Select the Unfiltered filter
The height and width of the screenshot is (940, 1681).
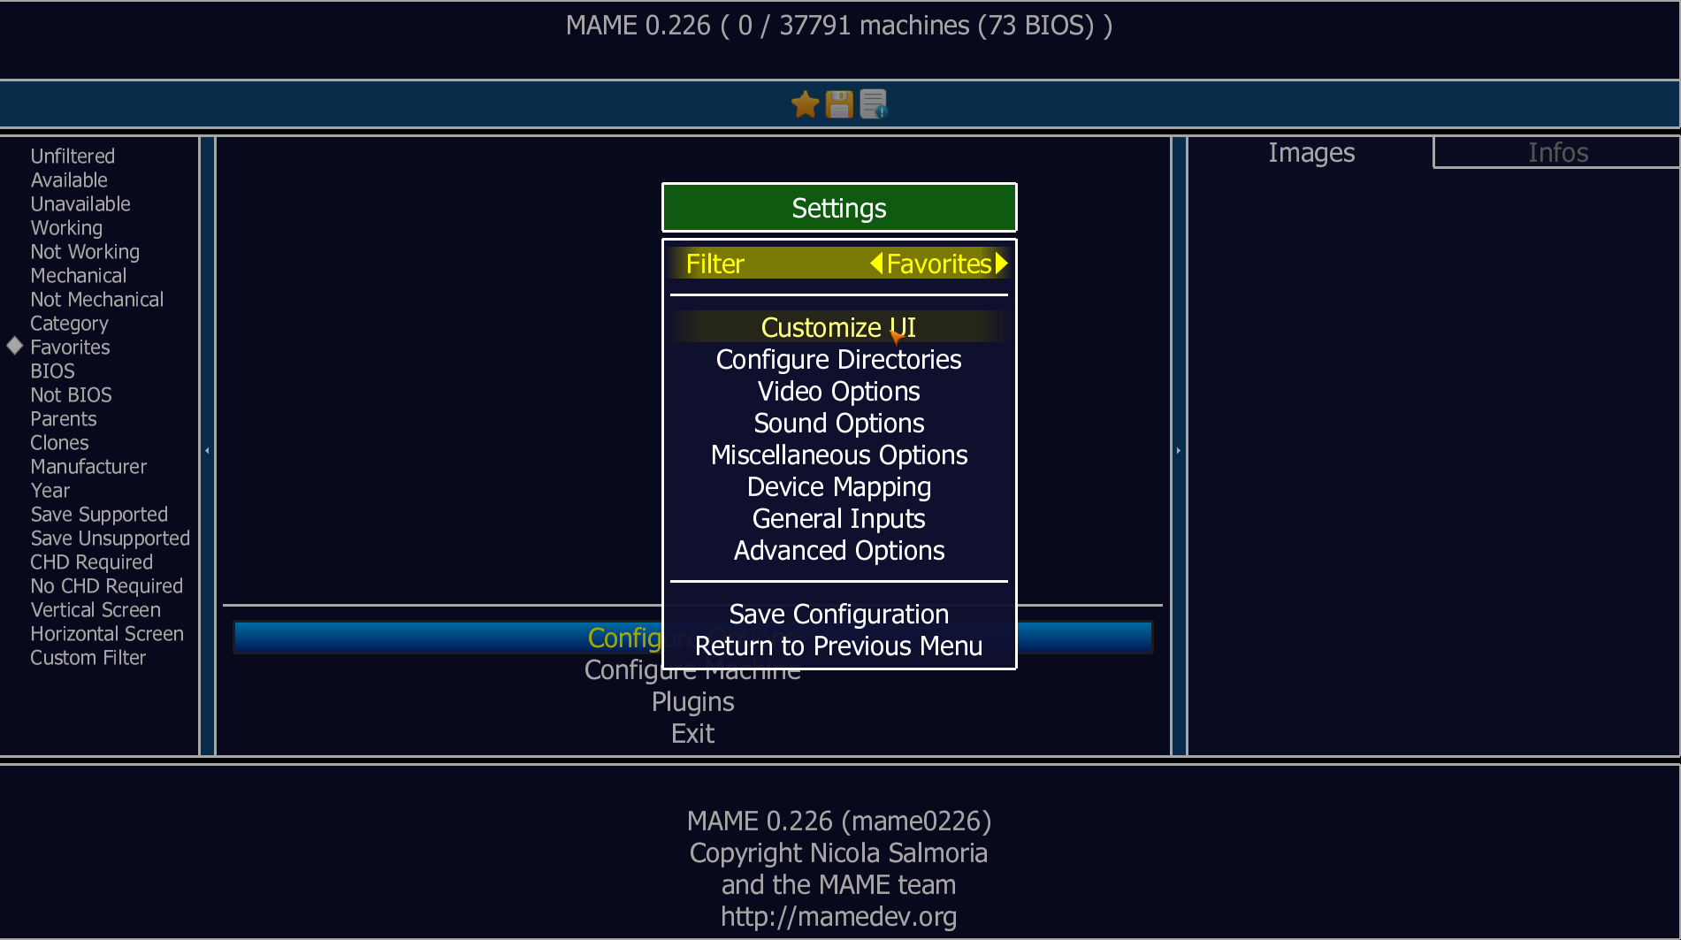click(73, 156)
